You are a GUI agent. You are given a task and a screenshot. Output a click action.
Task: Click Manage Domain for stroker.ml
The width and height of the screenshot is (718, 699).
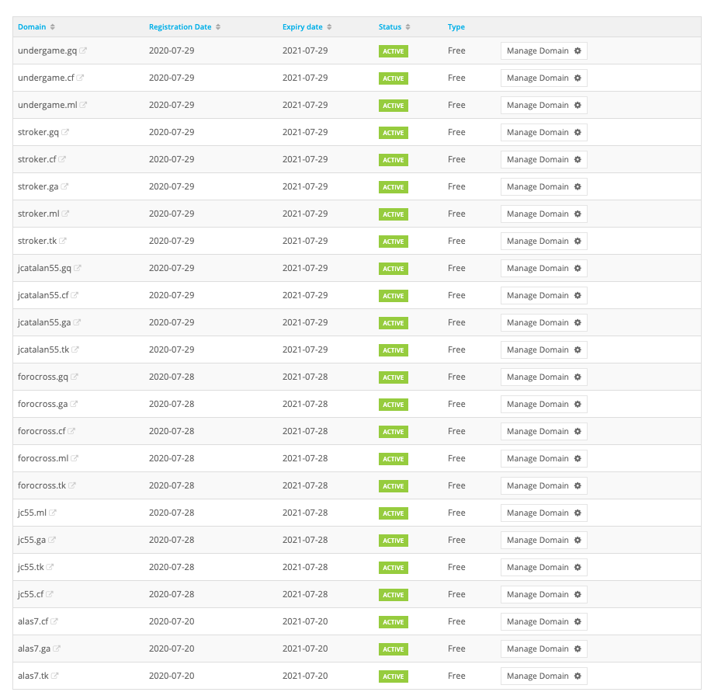pos(543,214)
